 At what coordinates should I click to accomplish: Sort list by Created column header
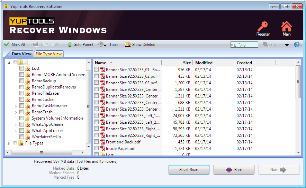click(255, 63)
